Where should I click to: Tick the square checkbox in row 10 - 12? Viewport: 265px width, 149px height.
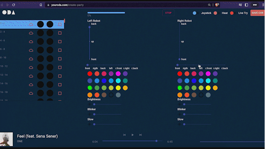click(x=60, y=67)
